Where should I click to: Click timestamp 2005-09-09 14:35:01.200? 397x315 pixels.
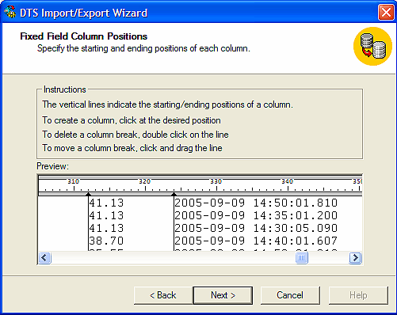[256, 215]
